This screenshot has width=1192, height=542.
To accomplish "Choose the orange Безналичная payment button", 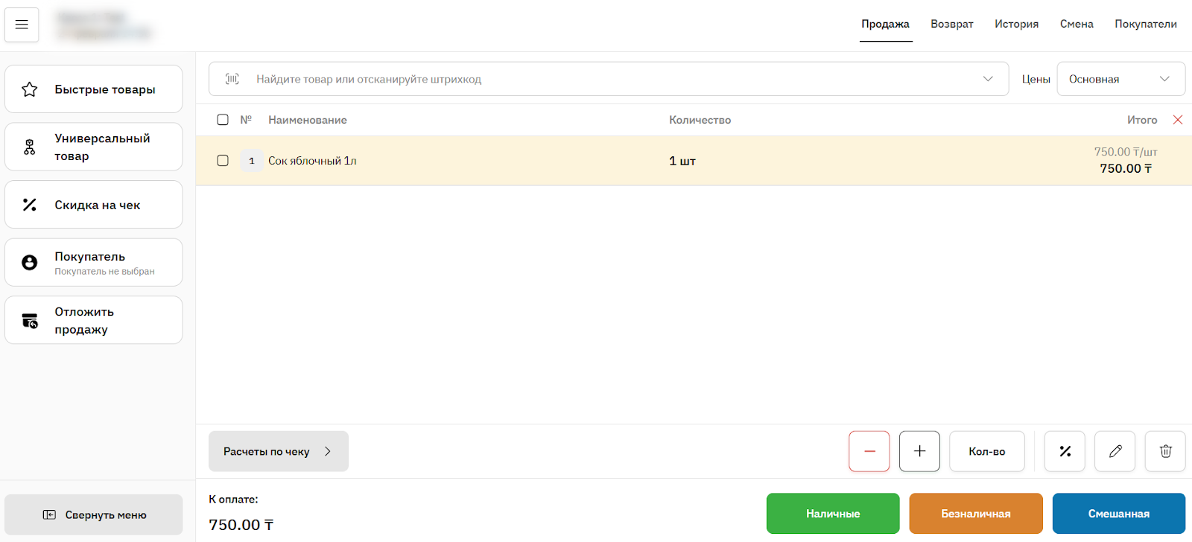I will point(975,514).
